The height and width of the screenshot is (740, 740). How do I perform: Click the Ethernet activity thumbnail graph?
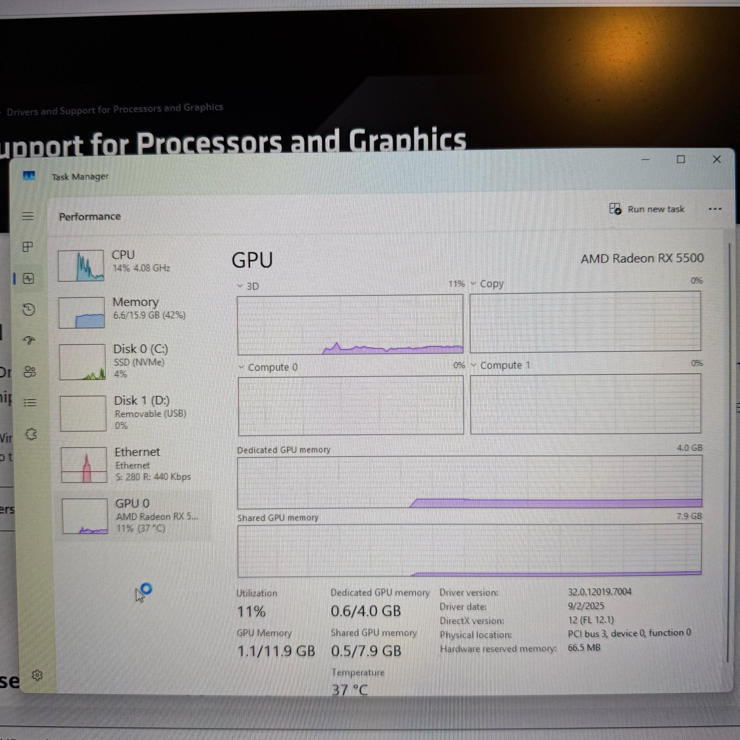pos(84,465)
